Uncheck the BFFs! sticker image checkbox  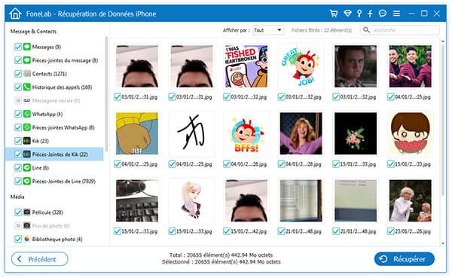227,164
